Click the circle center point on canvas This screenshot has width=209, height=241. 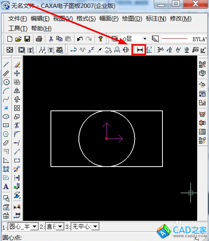tap(106, 139)
